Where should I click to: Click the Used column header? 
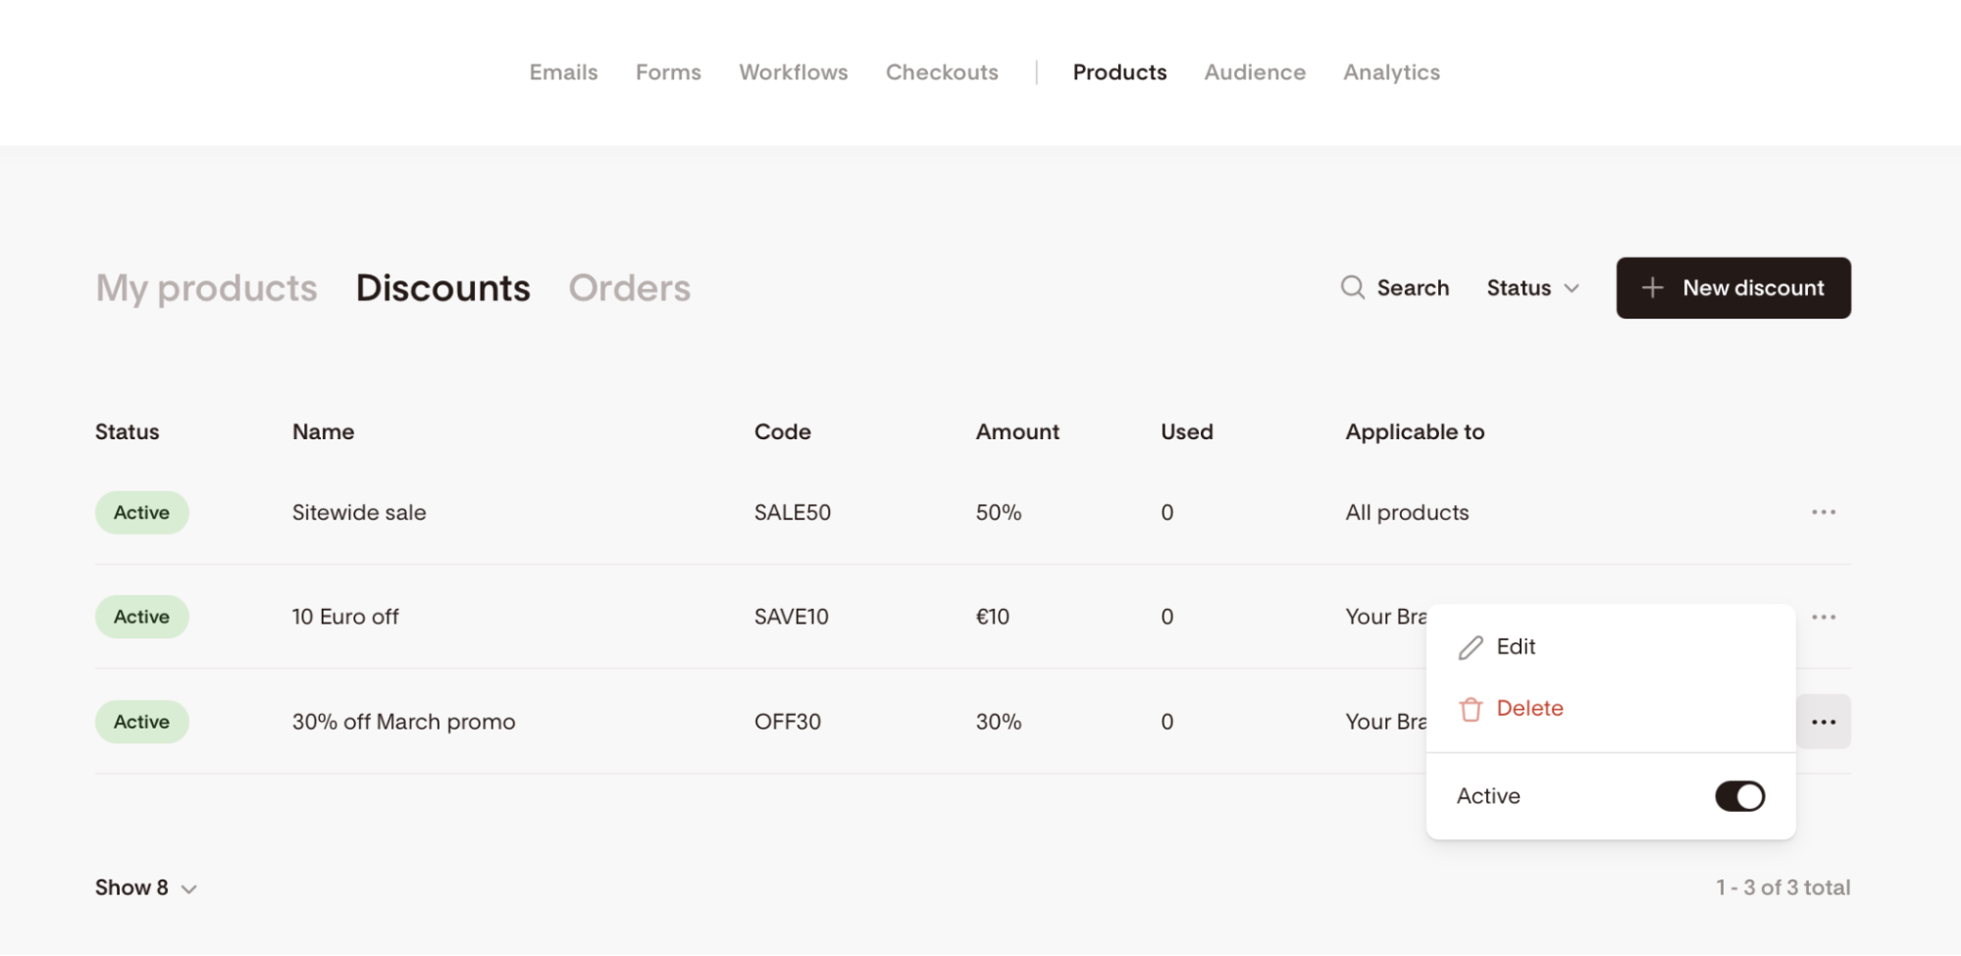click(1186, 431)
